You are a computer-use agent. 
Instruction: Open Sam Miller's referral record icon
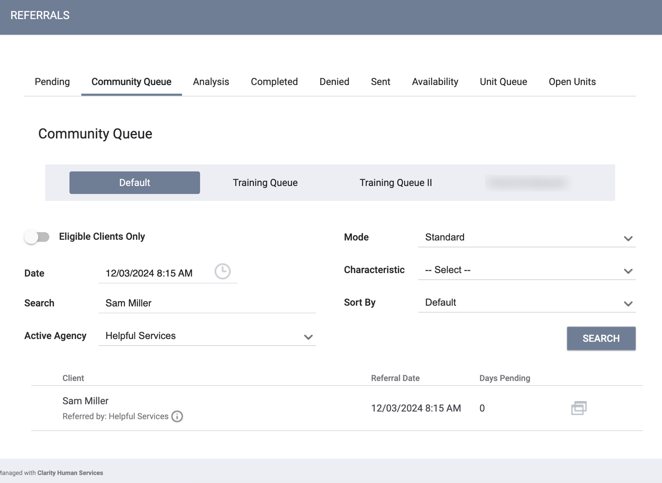click(579, 408)
